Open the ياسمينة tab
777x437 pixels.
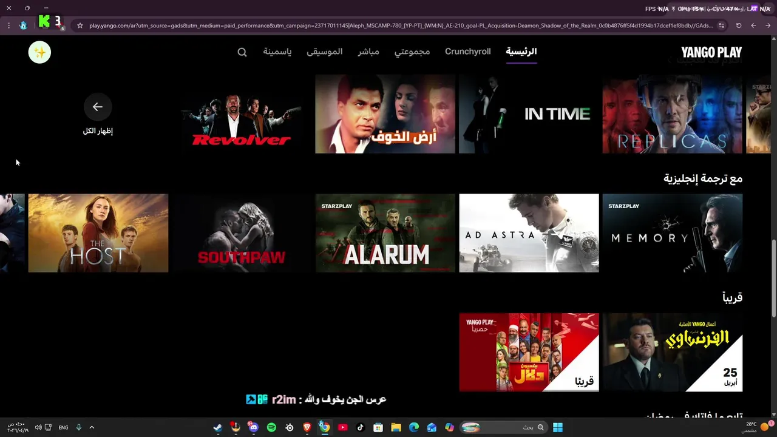coord(277,52)
